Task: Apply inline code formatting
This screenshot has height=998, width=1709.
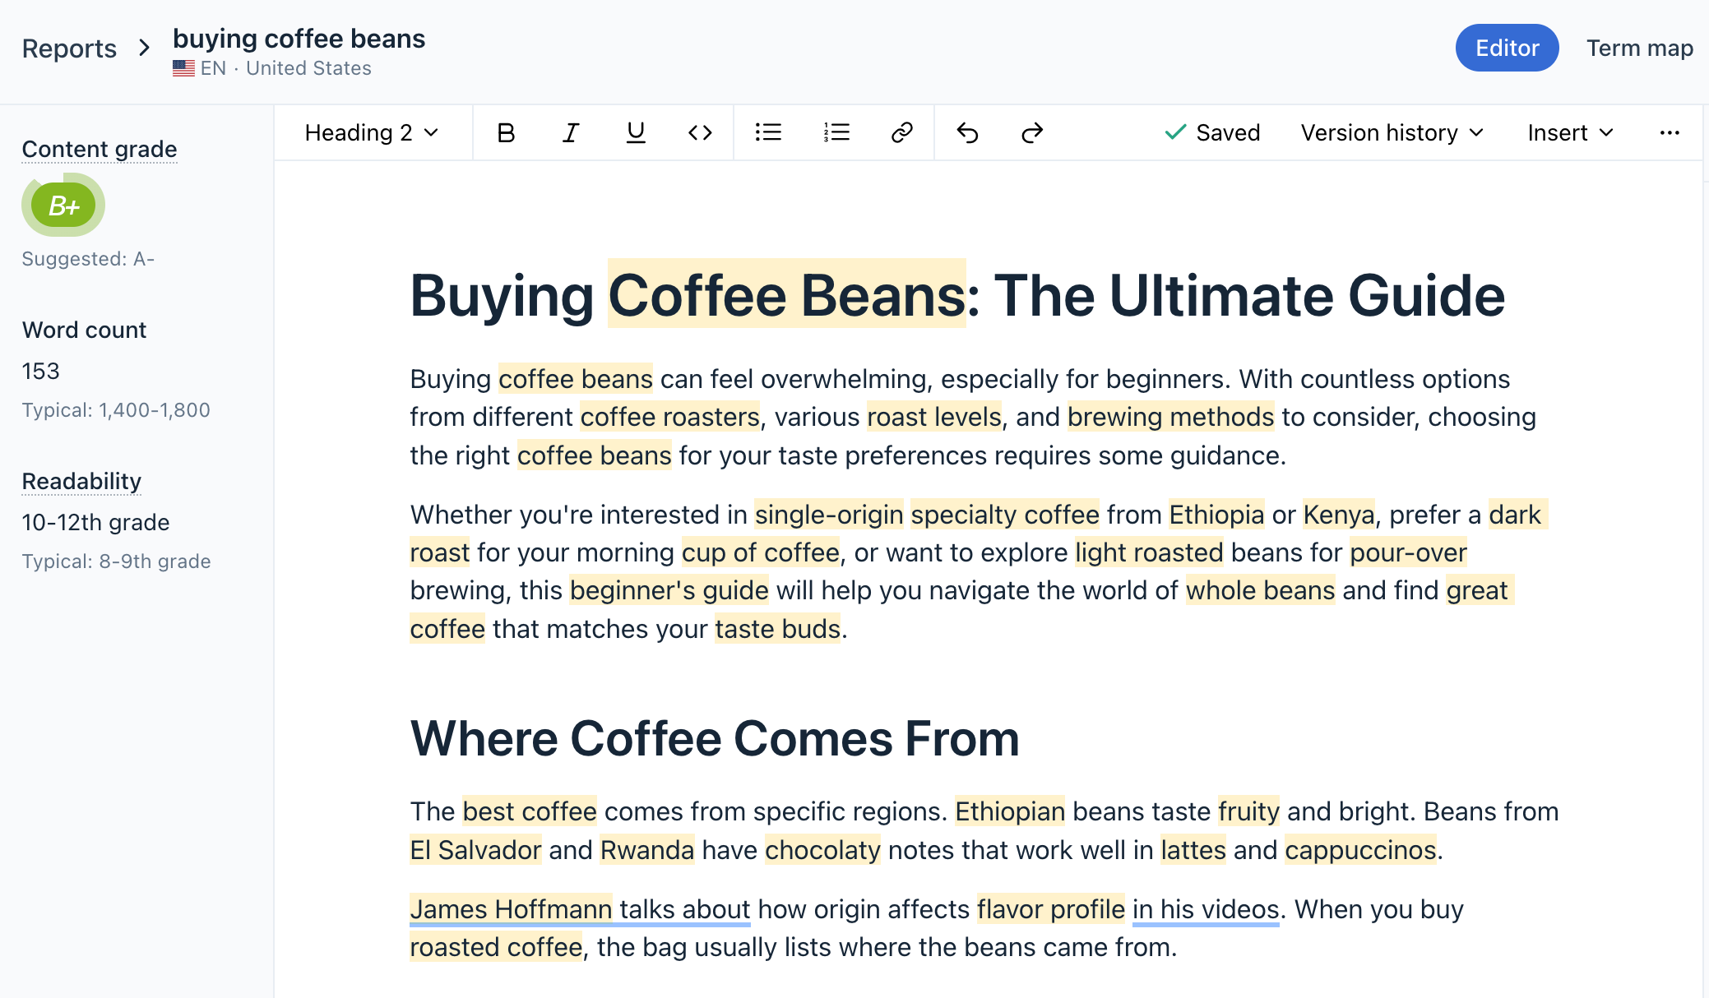Action: click(x=700, y=132)
